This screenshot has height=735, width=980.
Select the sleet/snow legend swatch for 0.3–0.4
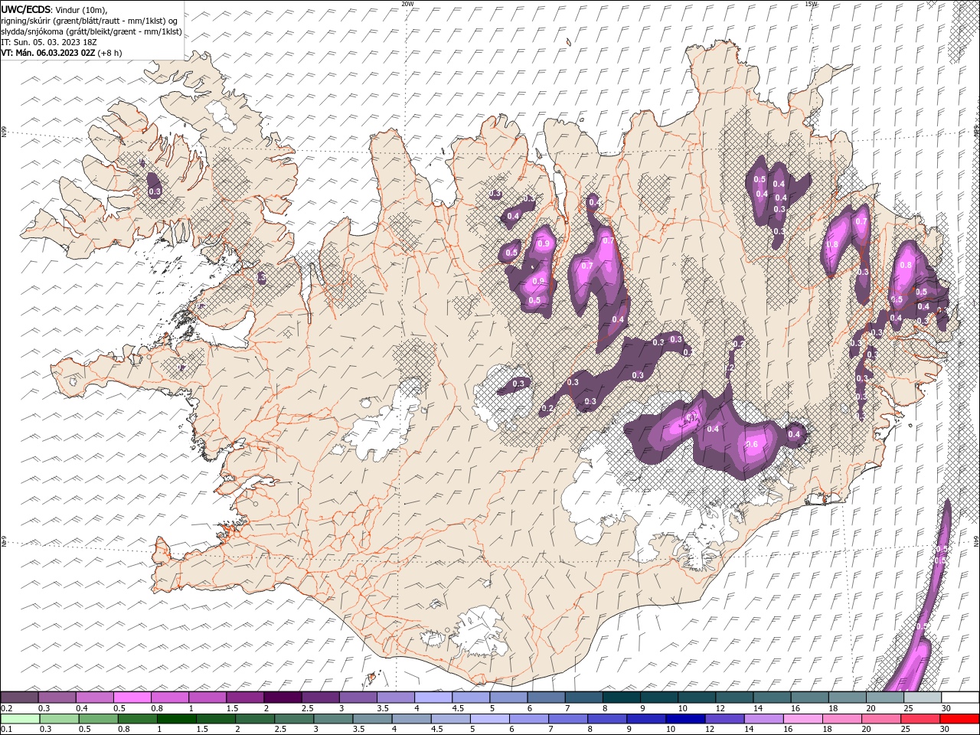pos(57,697)
